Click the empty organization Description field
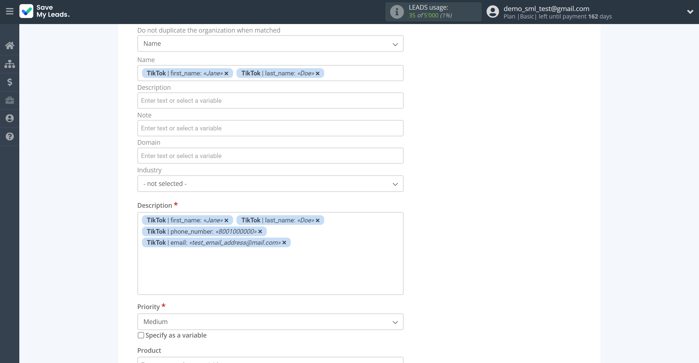The height and width of the screenshot is (363, 699). pos(270,101)
